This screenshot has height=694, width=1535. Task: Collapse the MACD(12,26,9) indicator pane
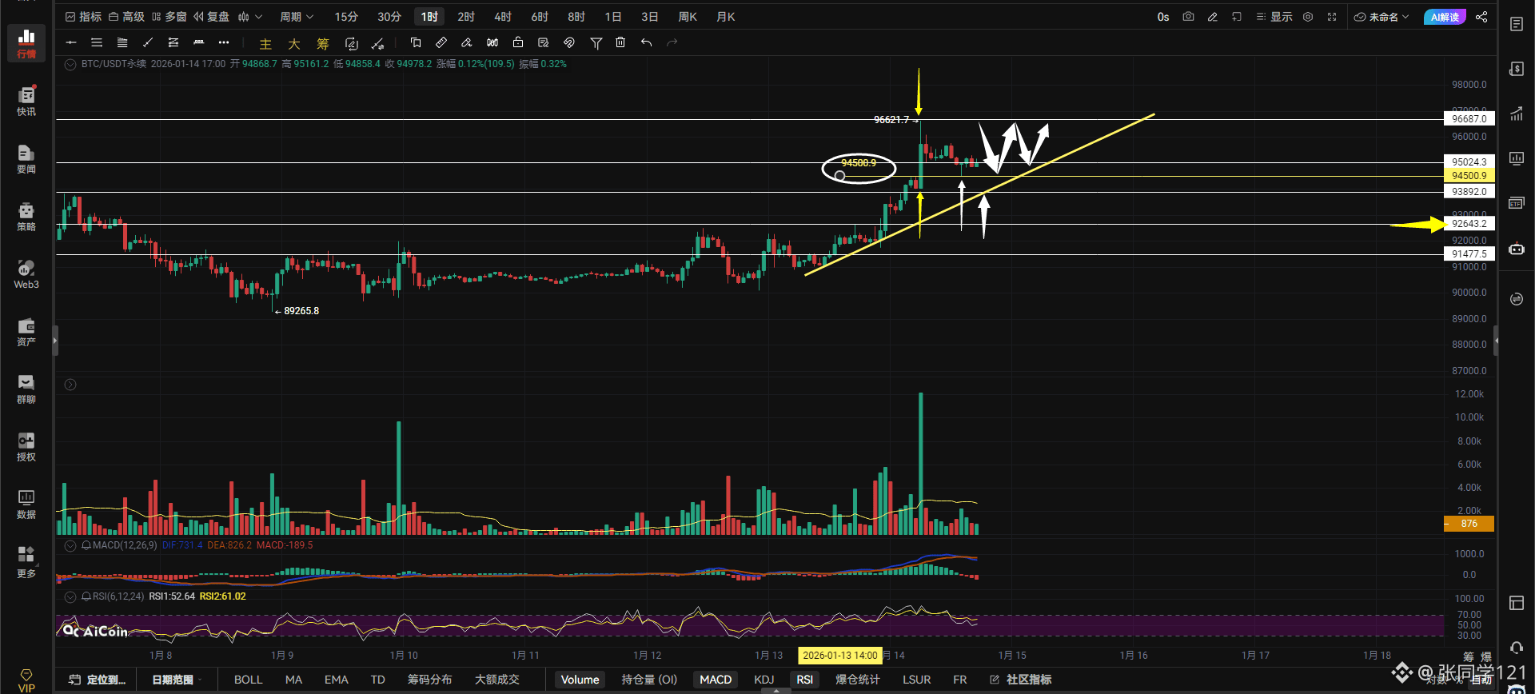[70, 545]
